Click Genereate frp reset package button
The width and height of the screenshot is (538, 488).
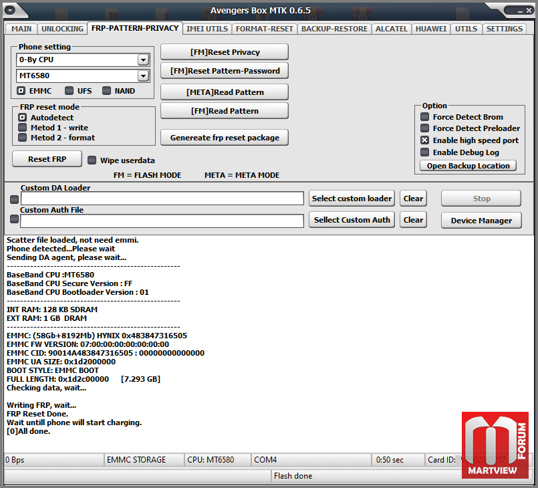(225, 138)
